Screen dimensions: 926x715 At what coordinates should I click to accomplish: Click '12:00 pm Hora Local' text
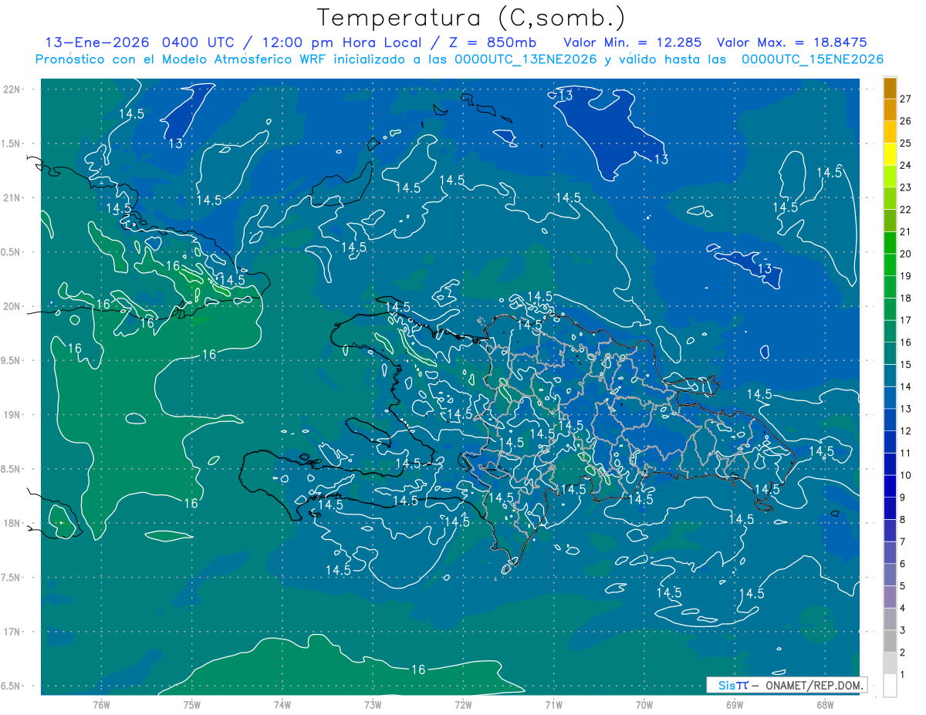click(x=341, y=42)
